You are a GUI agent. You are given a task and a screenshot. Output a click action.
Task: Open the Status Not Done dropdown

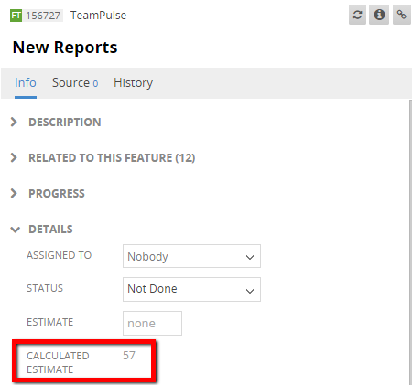pyautogui.click(x=191, y=289)
